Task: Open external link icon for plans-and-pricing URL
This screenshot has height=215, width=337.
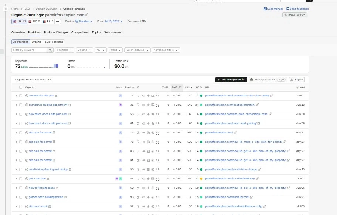Action: click(x=259, y=123)
